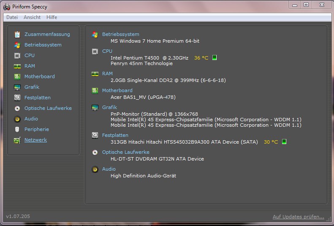
Task: Click the RAM module icon in sidebar
Action: click(17, 66)
